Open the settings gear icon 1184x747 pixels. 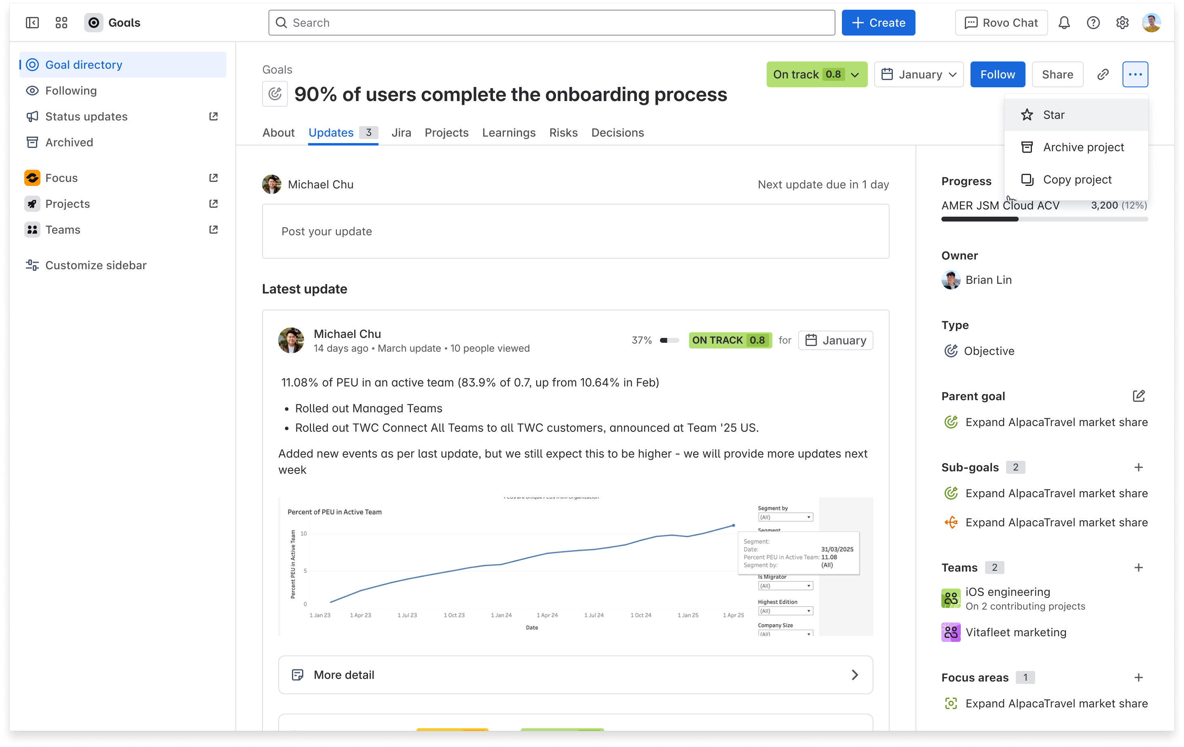pos(1122,23)
